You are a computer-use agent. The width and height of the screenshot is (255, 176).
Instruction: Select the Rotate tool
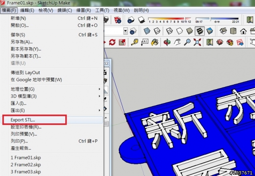point(112,42)
